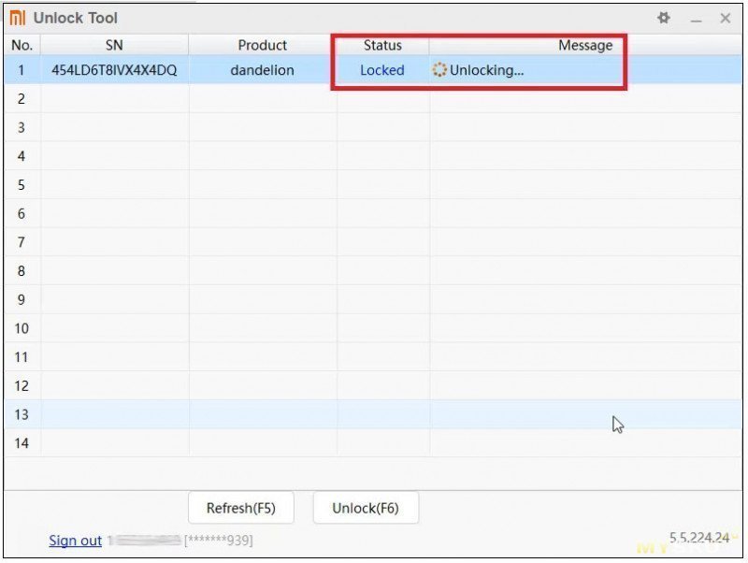Click the SN column header
The height and width of the screenshot is (563, 748).
[x=114, y=45]
